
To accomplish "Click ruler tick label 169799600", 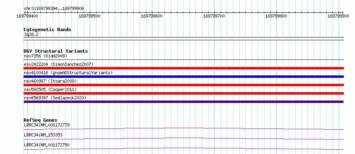I will point(152,16).
